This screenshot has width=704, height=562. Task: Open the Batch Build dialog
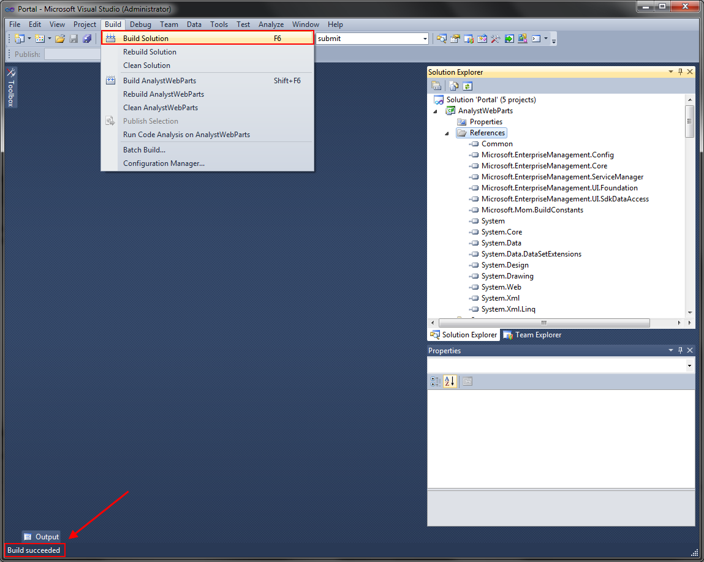click(208, 150)
